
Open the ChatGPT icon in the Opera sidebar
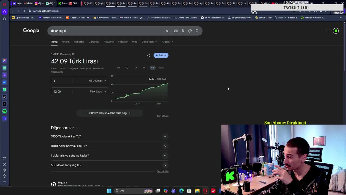(x=4, y=68)
